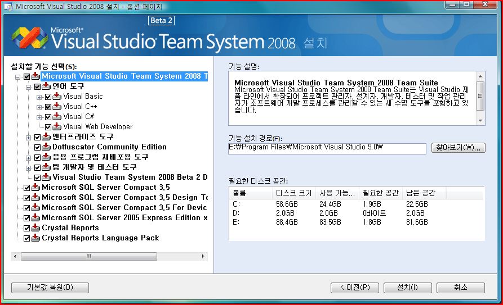Viewport: 503px width, 305px height.
Task: Click the description box scroll up arrow
Action: click(480, 76)
